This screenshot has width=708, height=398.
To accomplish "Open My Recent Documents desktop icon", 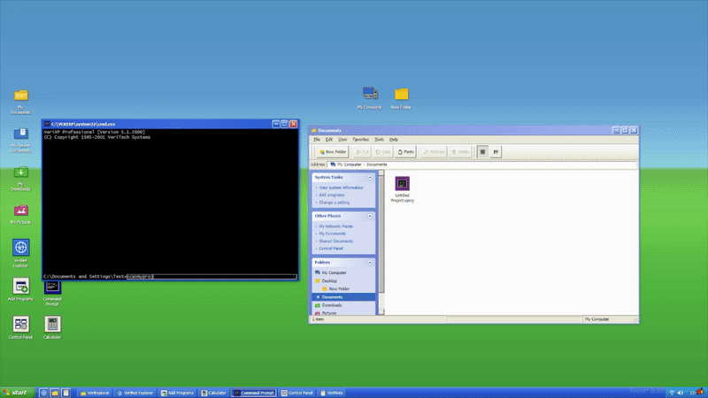I will coord(20,141).
